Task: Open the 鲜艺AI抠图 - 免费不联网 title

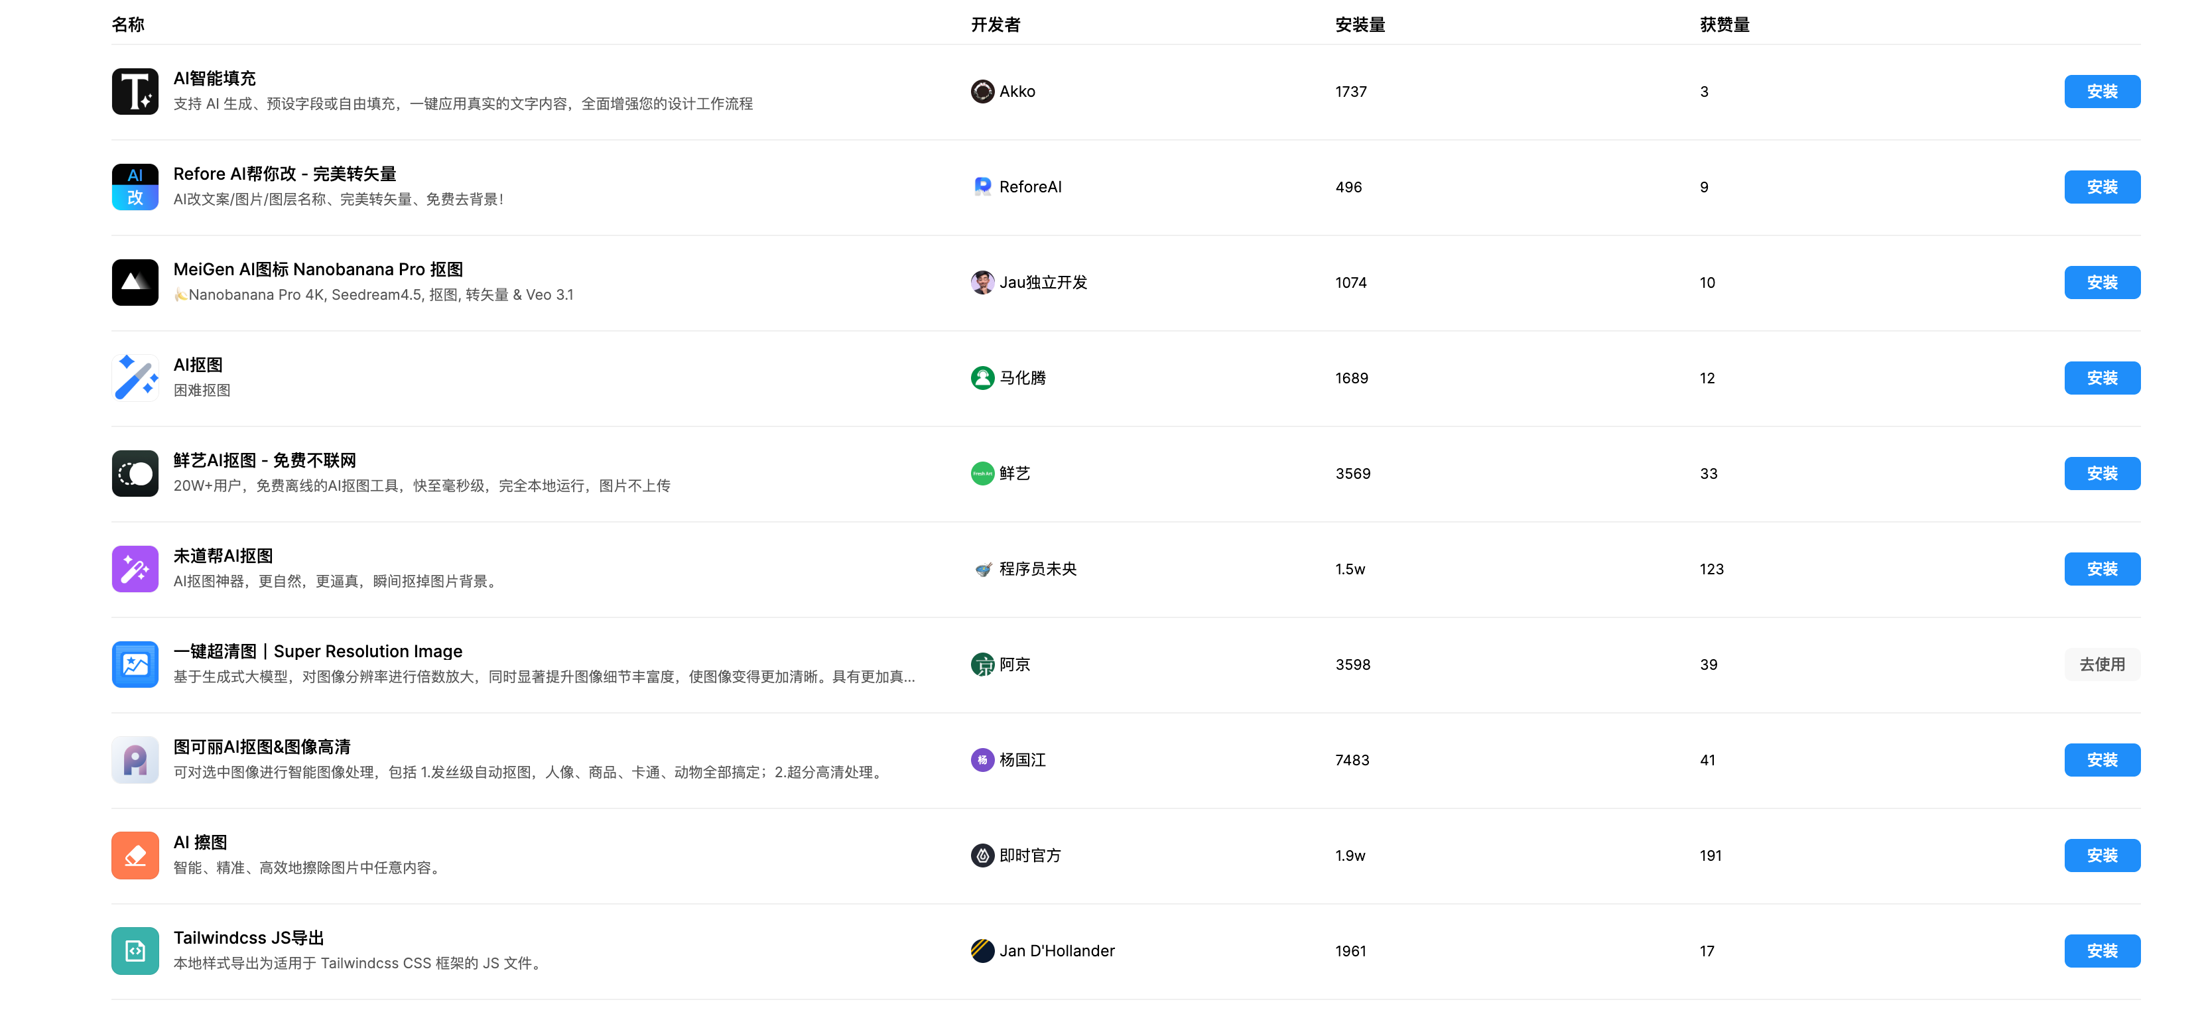Action: pos(264,460)
